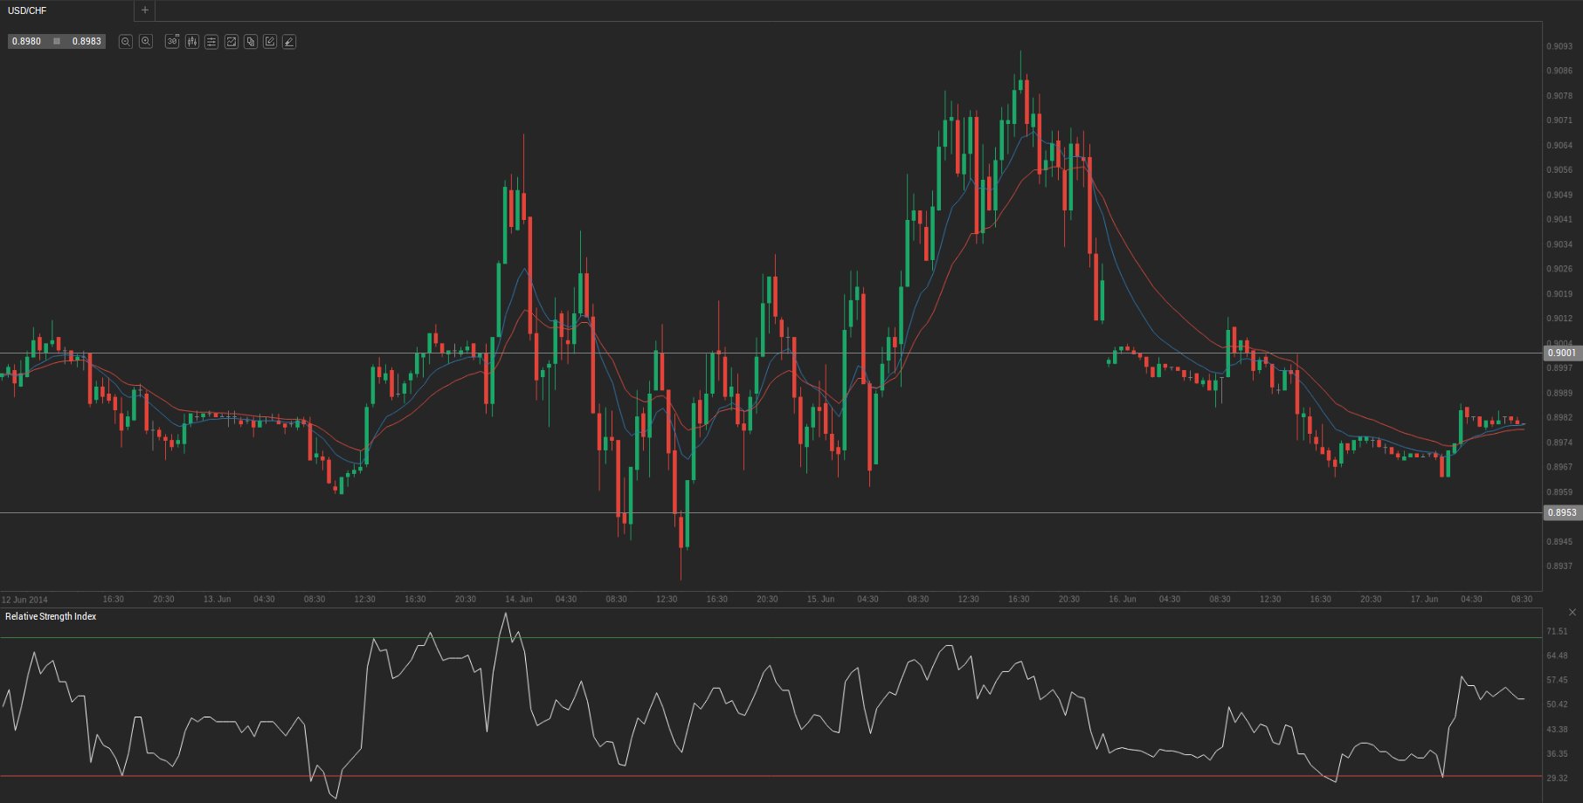Viewport: 1583px width, 803px height.
Task: Click the spread square between bid and ask
Action: point(57,42)
